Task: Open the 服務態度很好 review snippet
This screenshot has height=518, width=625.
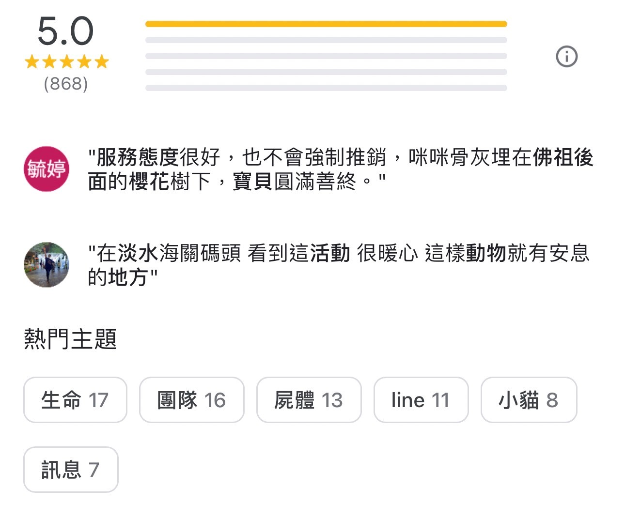Action: (339, 169)
